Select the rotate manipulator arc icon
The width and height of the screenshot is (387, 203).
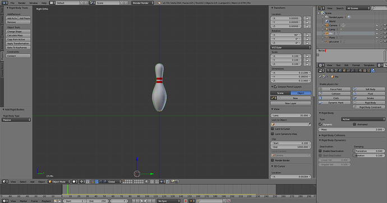[100, 182]
